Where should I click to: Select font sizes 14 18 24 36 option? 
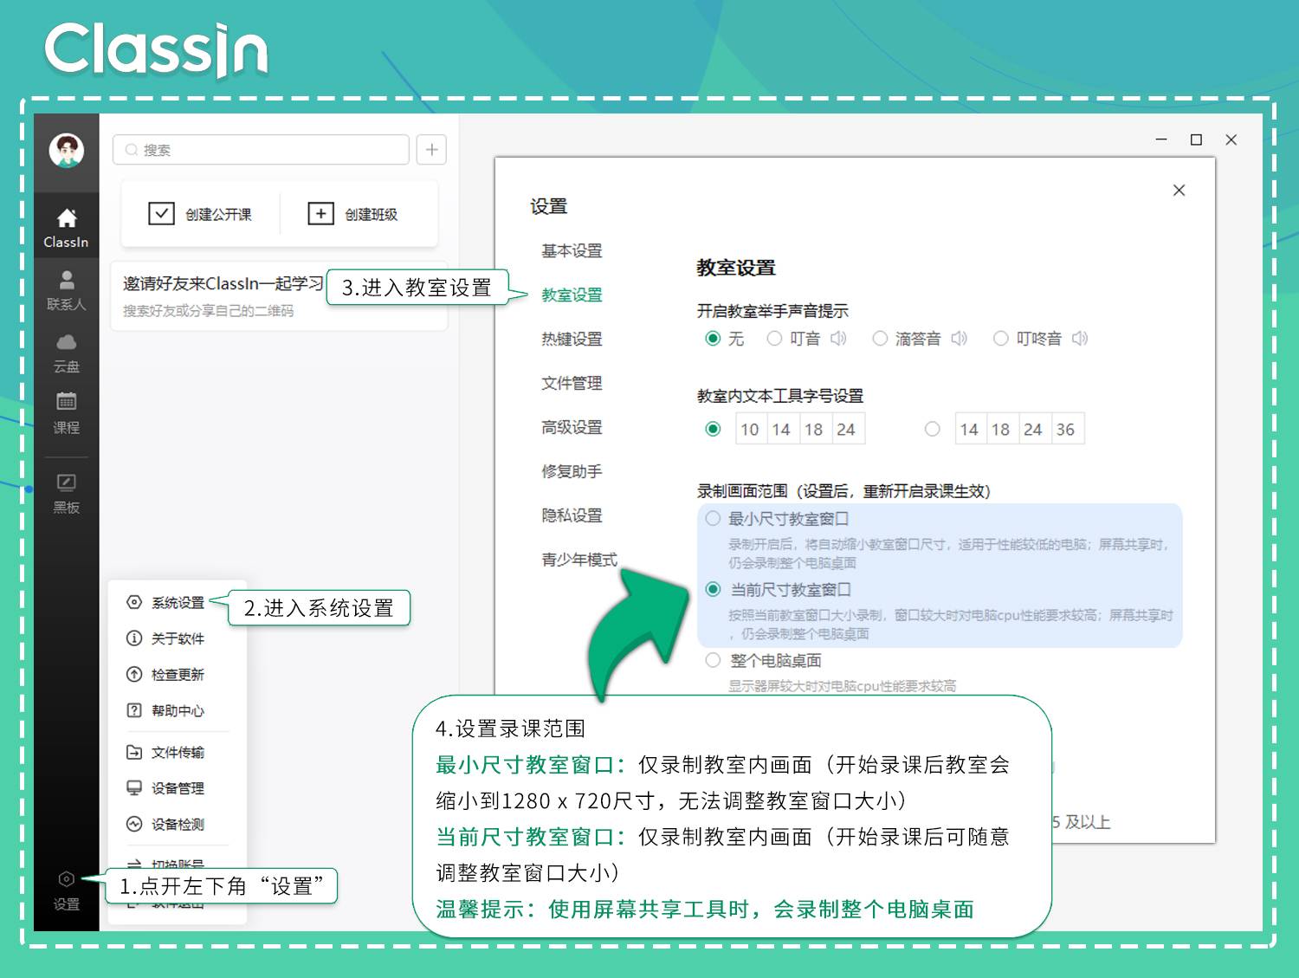coord(932,429)
